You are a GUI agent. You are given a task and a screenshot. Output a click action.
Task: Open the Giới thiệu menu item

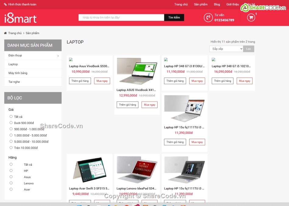[233, 5]
